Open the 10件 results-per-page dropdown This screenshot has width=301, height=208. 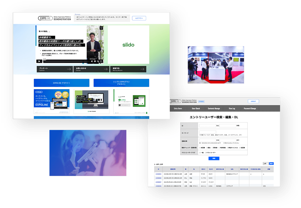(265, 164)
